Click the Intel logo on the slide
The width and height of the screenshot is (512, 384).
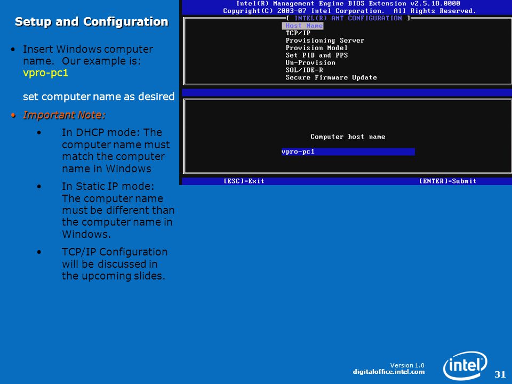tap(465, 366)
